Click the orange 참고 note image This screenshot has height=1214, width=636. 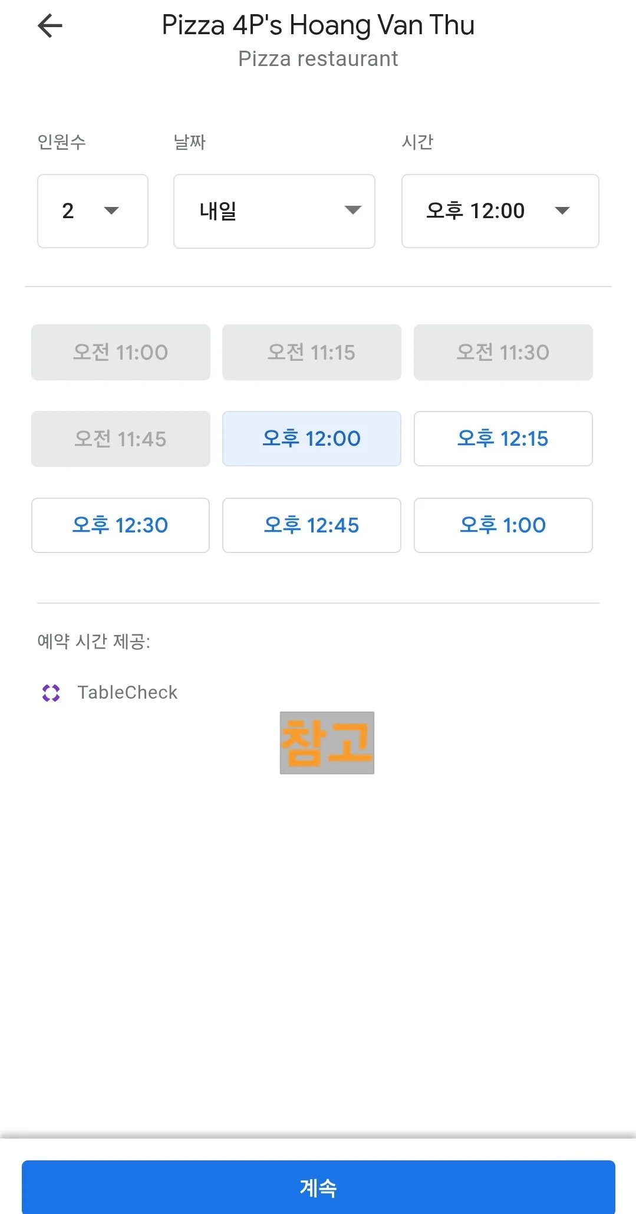[x=327, y=743]
